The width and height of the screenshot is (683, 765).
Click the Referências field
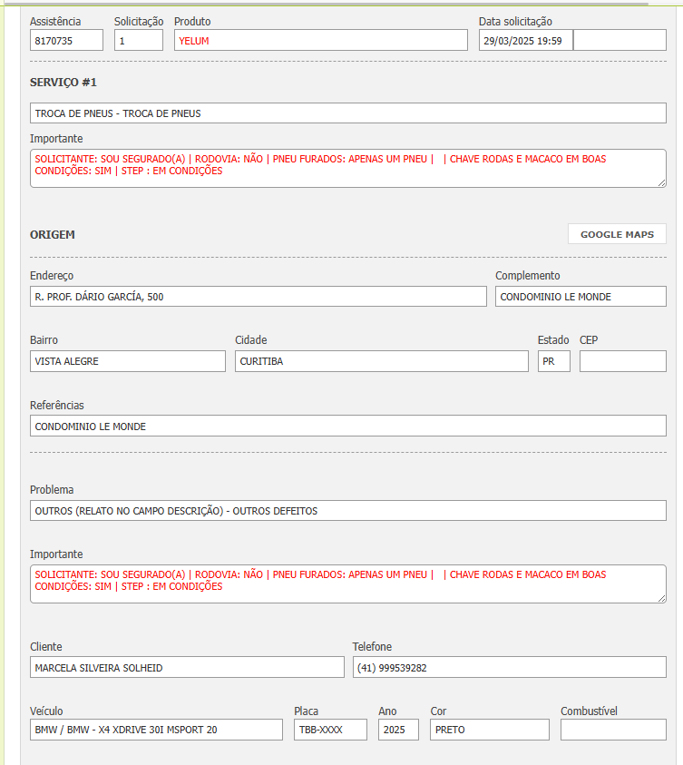347,426
